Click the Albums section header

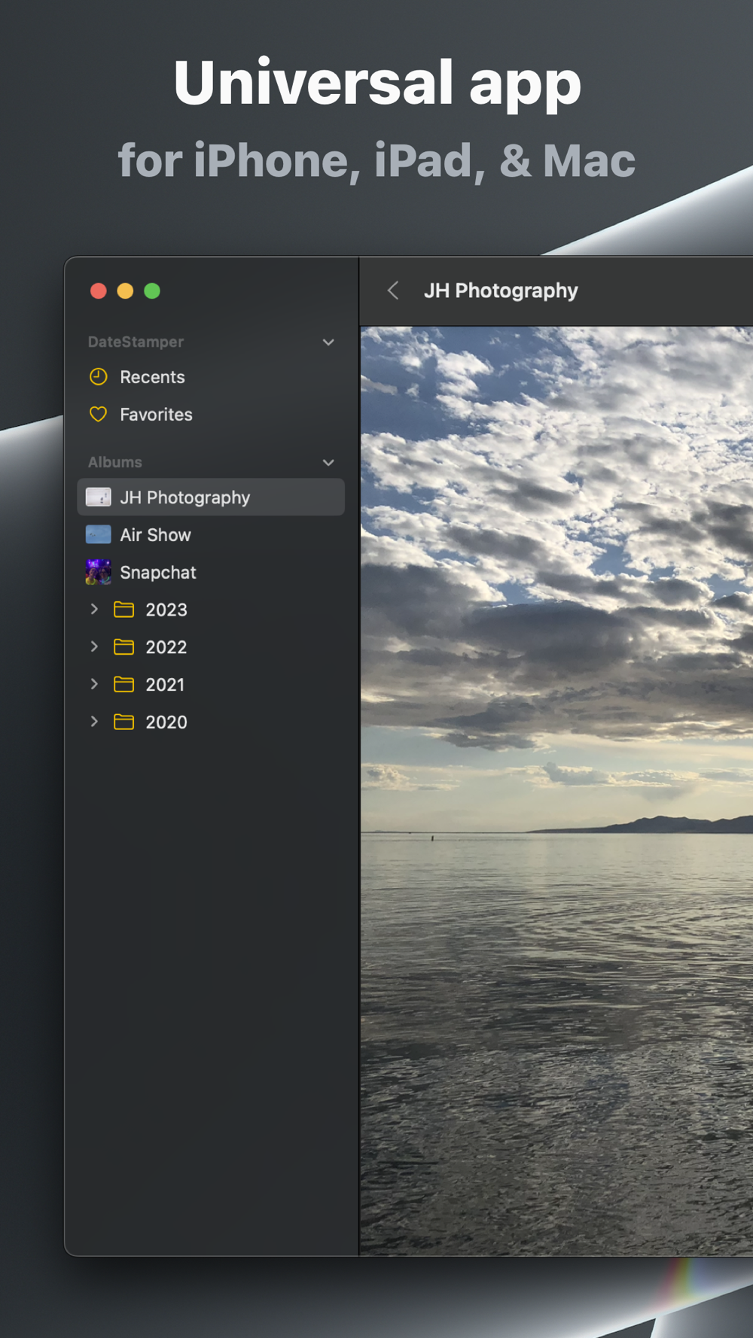tap(115, 462)
